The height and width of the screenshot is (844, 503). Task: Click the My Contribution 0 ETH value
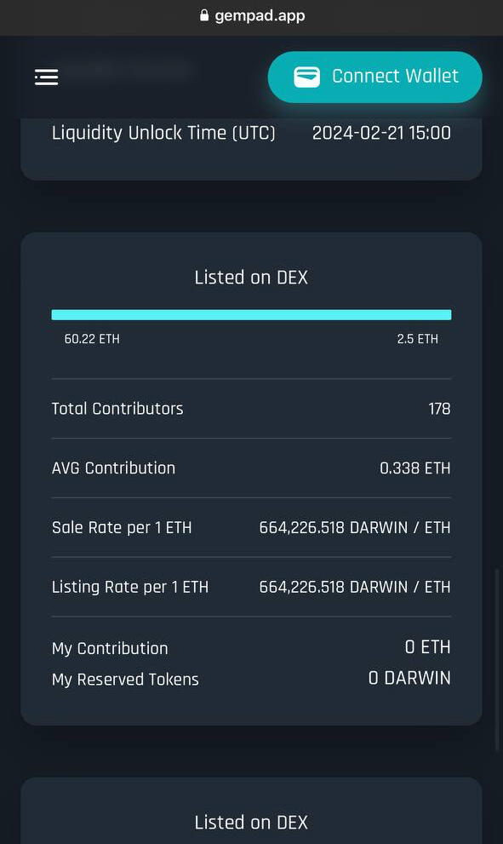tap(428, 647)
